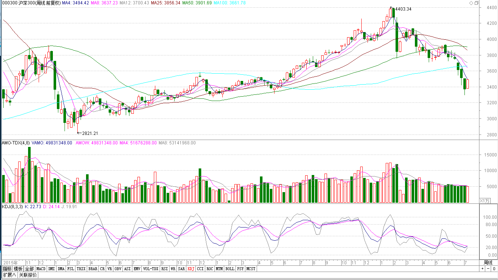498x280 pixels.
Task: Select the VR indicator tab
Action: (x=110, y=269)
